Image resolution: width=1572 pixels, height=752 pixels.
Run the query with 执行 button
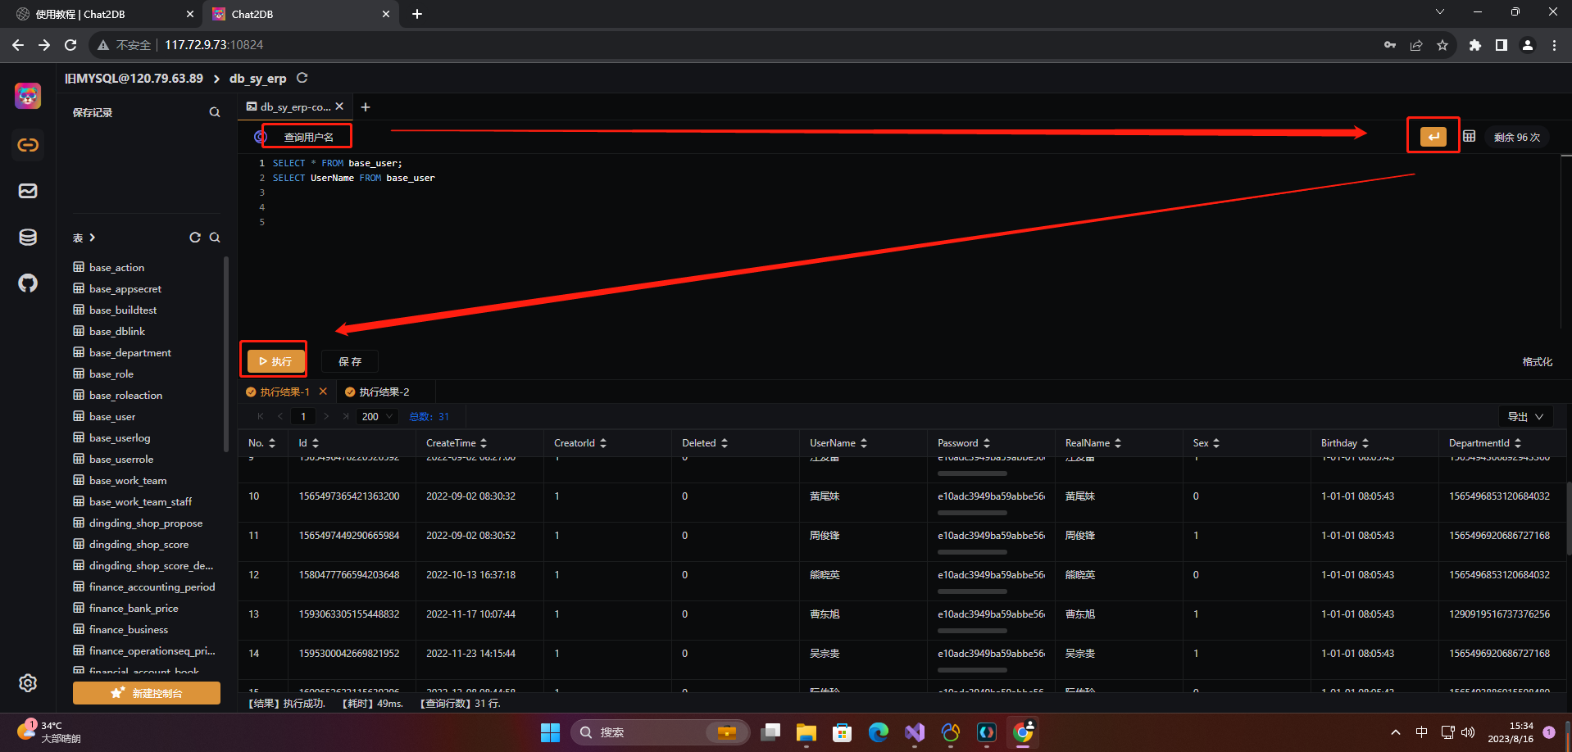[275, 360]
